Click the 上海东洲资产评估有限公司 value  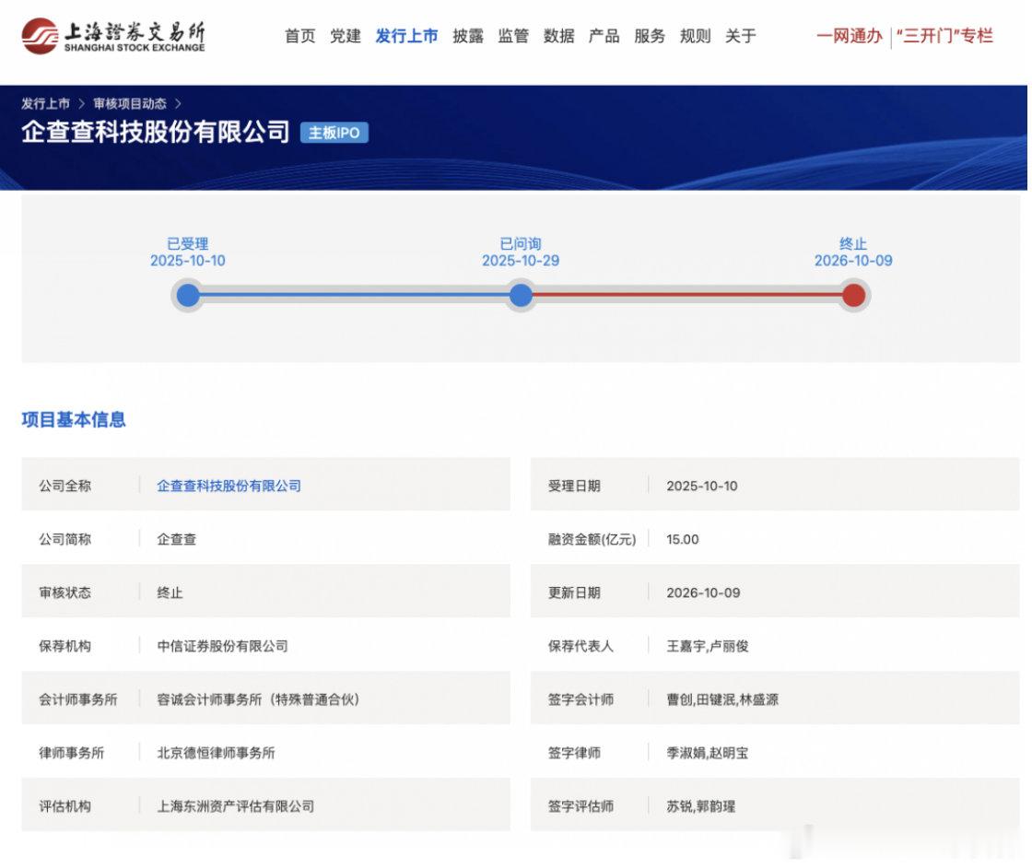[x=236, y=805]
